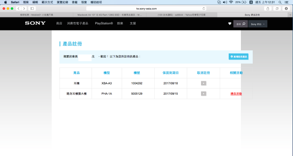Click the warranty date 2017/08/18
Screen dimensions: 293x156
click(171, 83)
